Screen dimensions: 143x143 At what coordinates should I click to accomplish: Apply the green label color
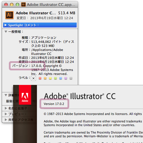(55, 78)
